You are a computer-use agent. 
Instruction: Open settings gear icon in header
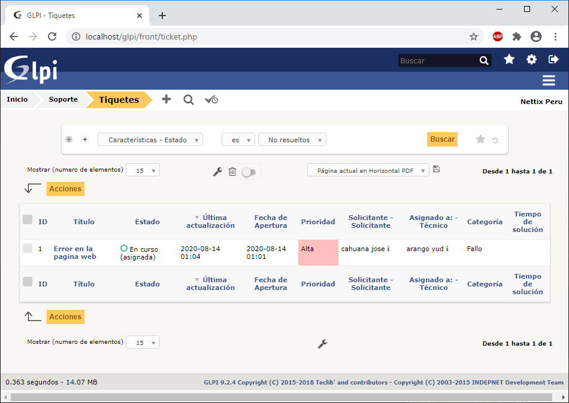coord(531,60)
